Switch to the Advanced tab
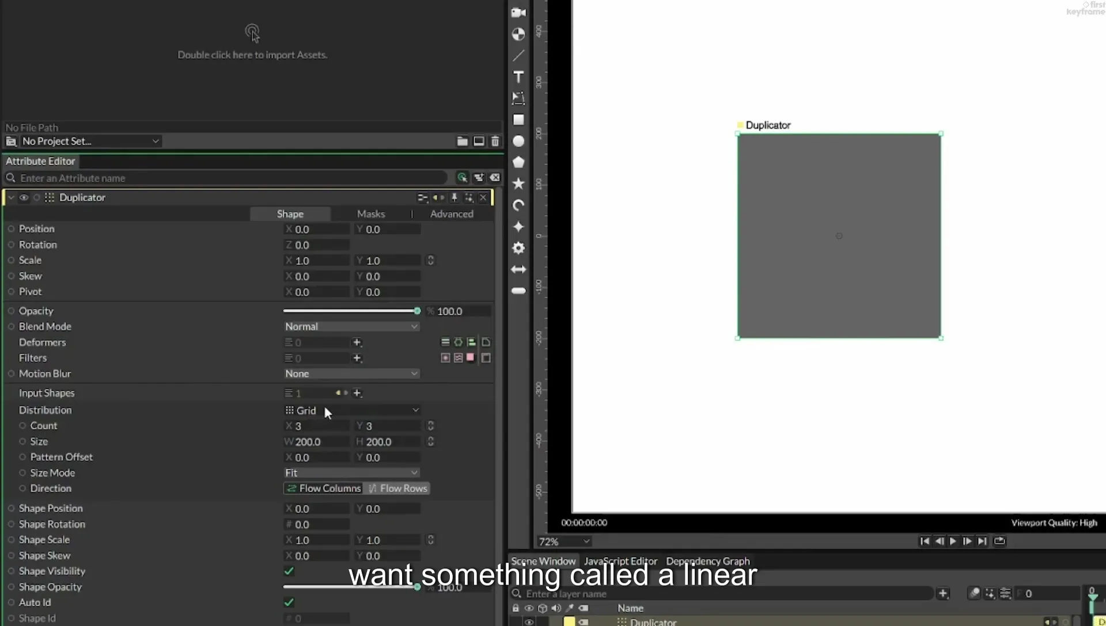The width and height of the screenshot is (1106, 626). click(x=452, y=213)
